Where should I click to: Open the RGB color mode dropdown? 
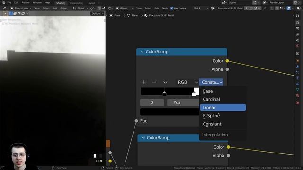pos(187,82)
